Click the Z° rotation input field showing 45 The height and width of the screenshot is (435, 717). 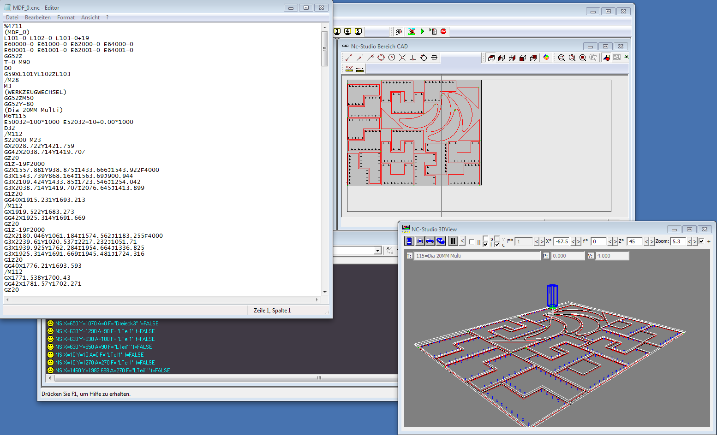(634, 241)
